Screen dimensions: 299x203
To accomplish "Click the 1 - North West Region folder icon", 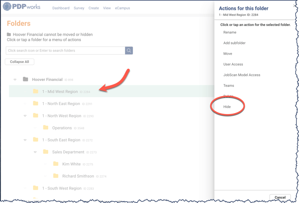I will point(36,115).
